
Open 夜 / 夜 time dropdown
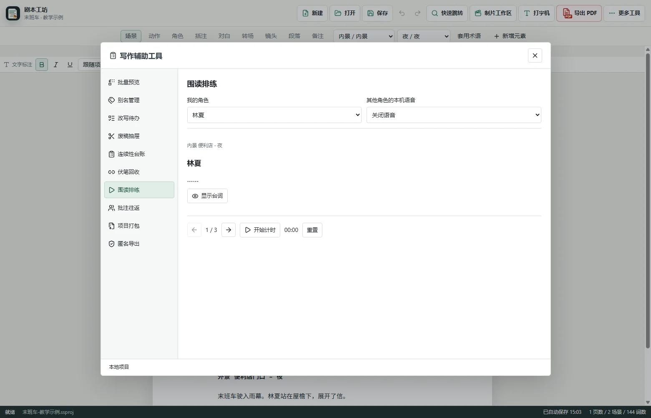(x=424, y=36)
